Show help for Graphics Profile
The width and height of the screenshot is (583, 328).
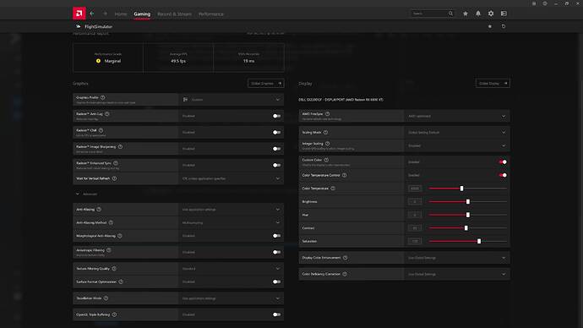click(102, 97)
